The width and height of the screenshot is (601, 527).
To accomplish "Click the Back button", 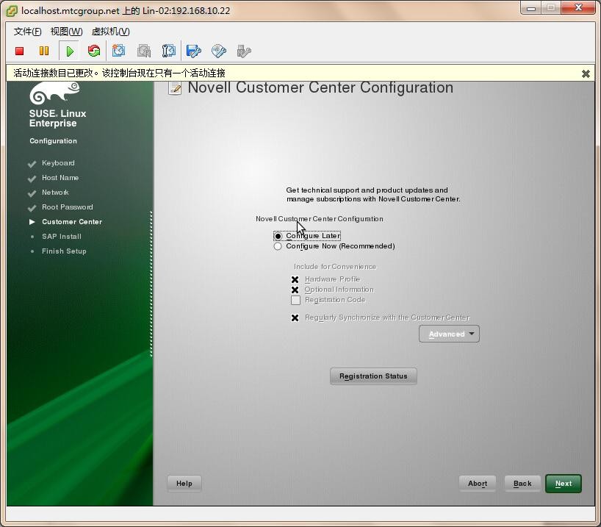I will click(x=522, y=484).
